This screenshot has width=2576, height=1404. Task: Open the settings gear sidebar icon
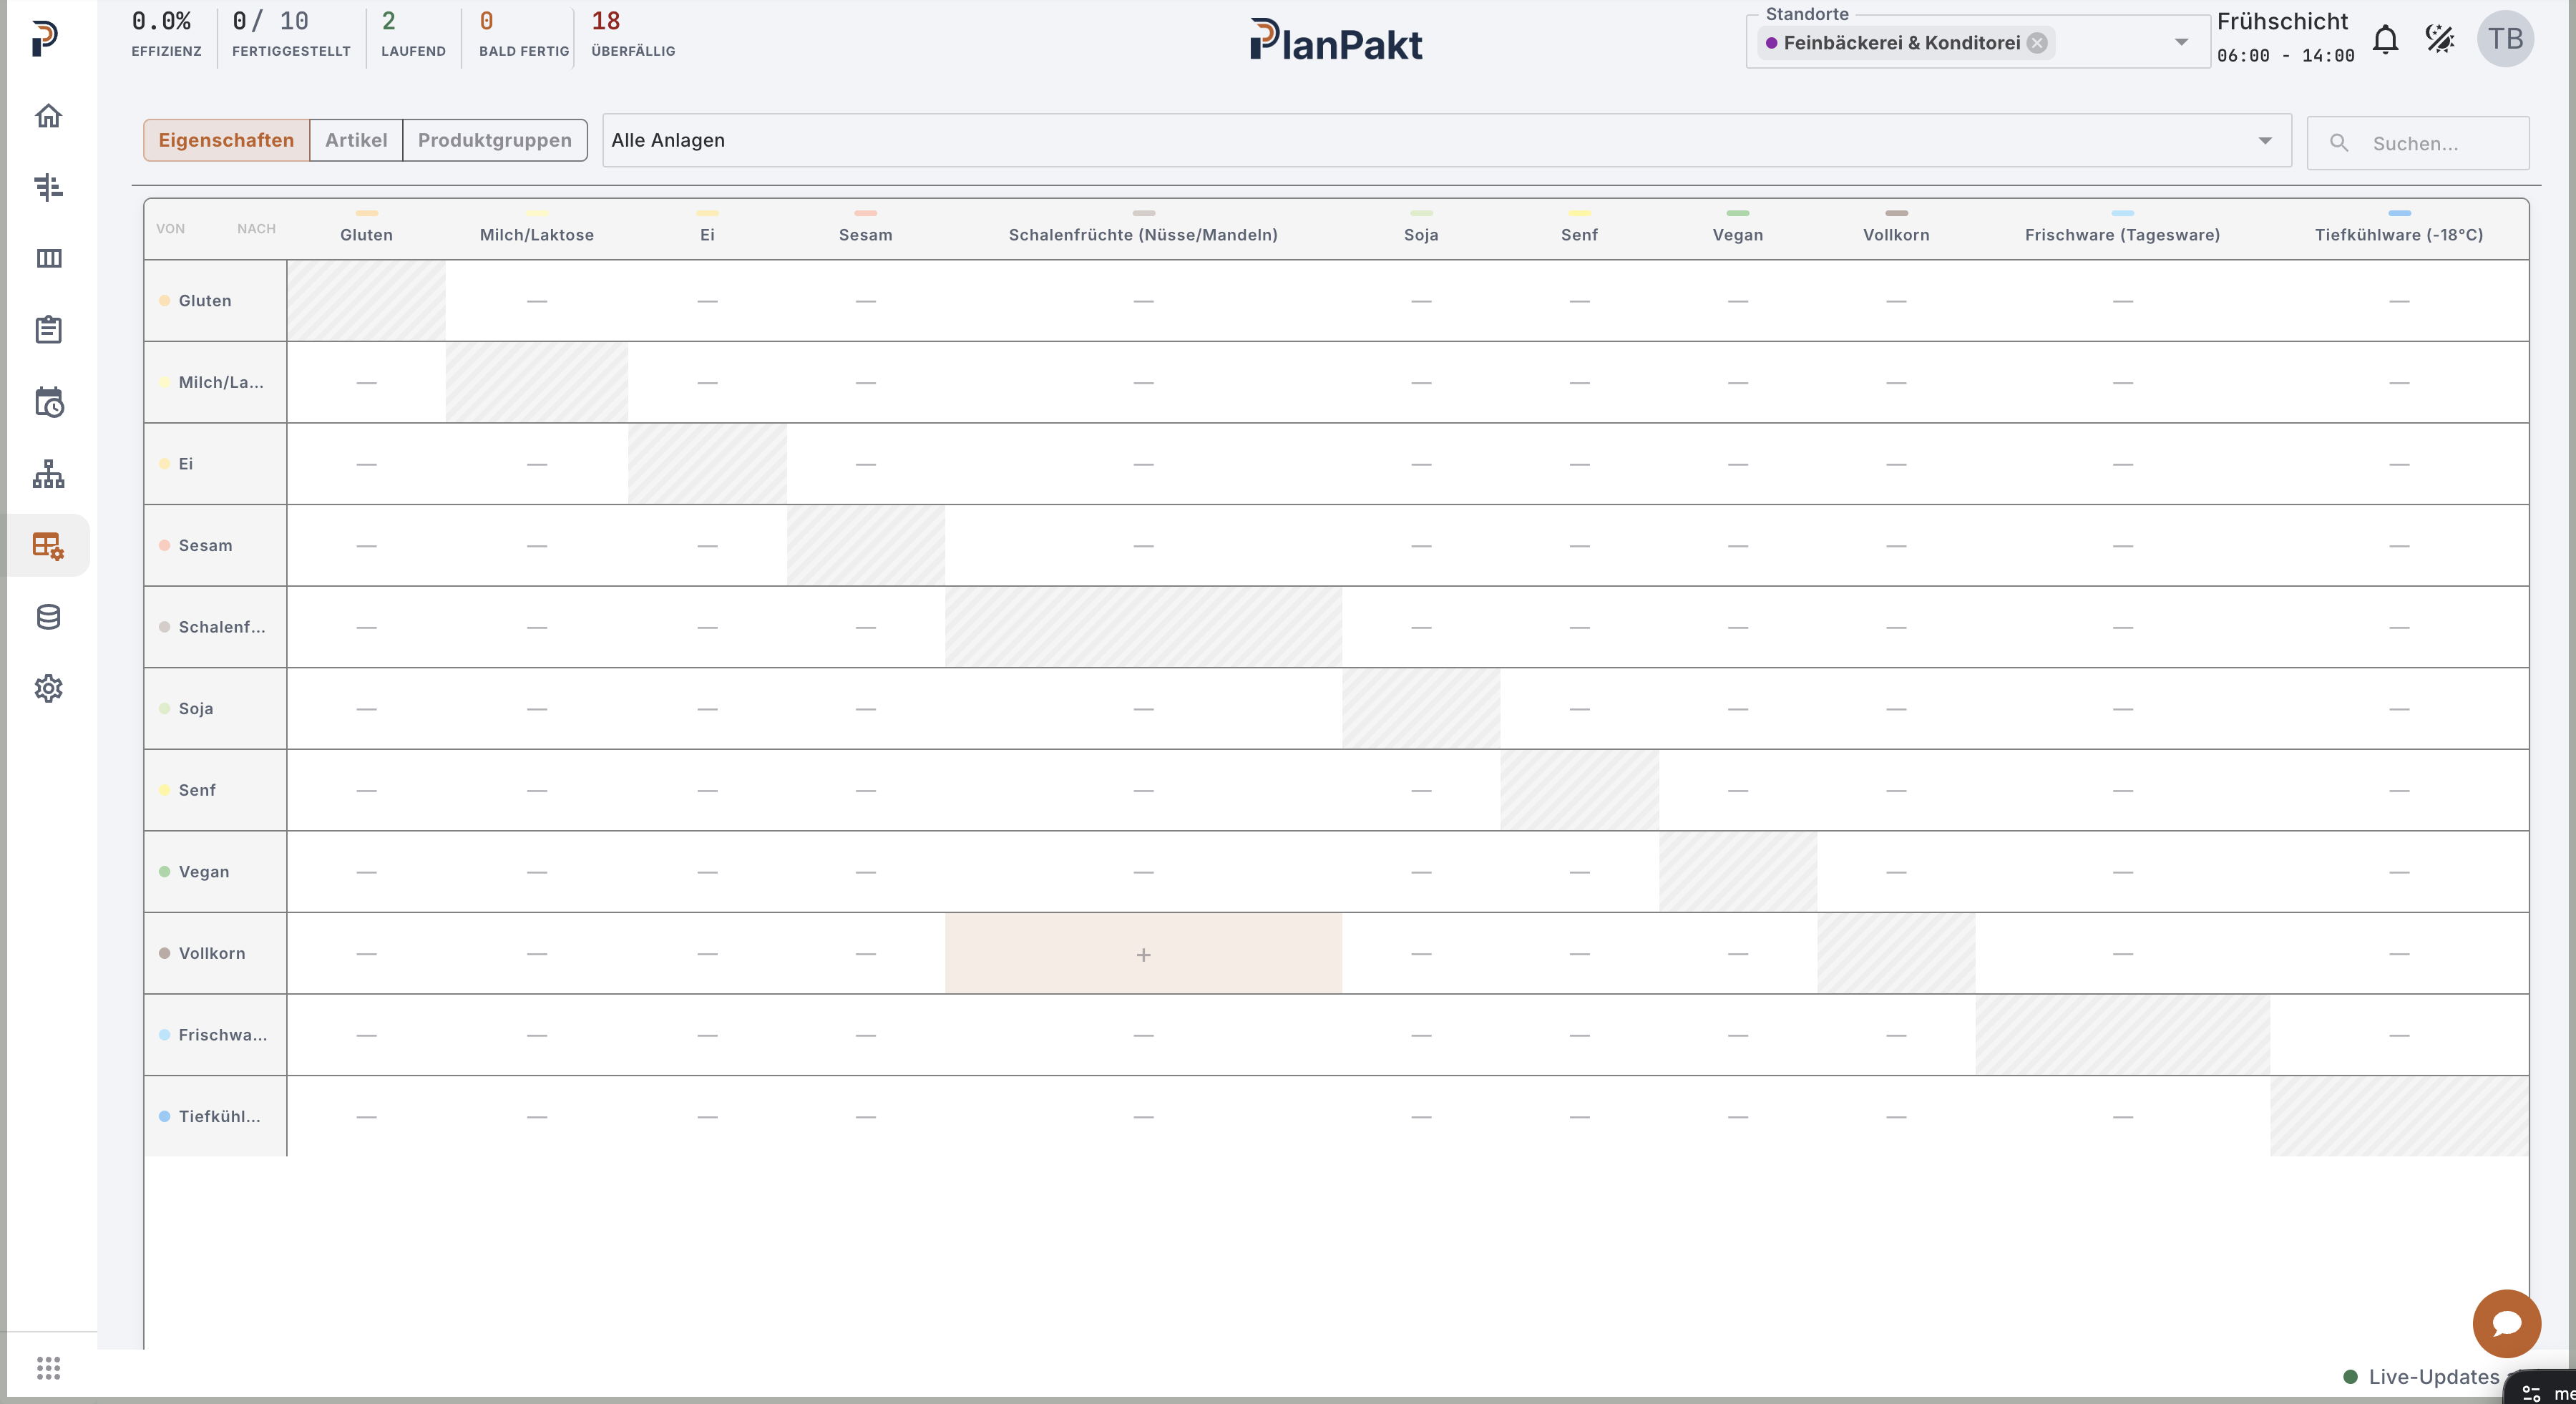pos(48,688)
